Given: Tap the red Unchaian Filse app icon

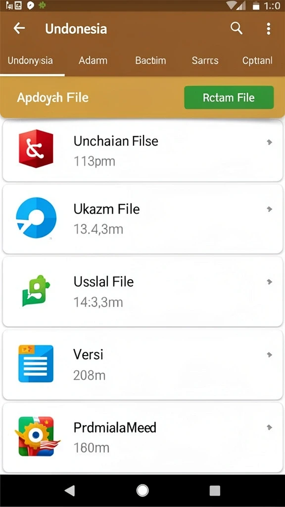Looking at the screenshot, I should [36, 149].
